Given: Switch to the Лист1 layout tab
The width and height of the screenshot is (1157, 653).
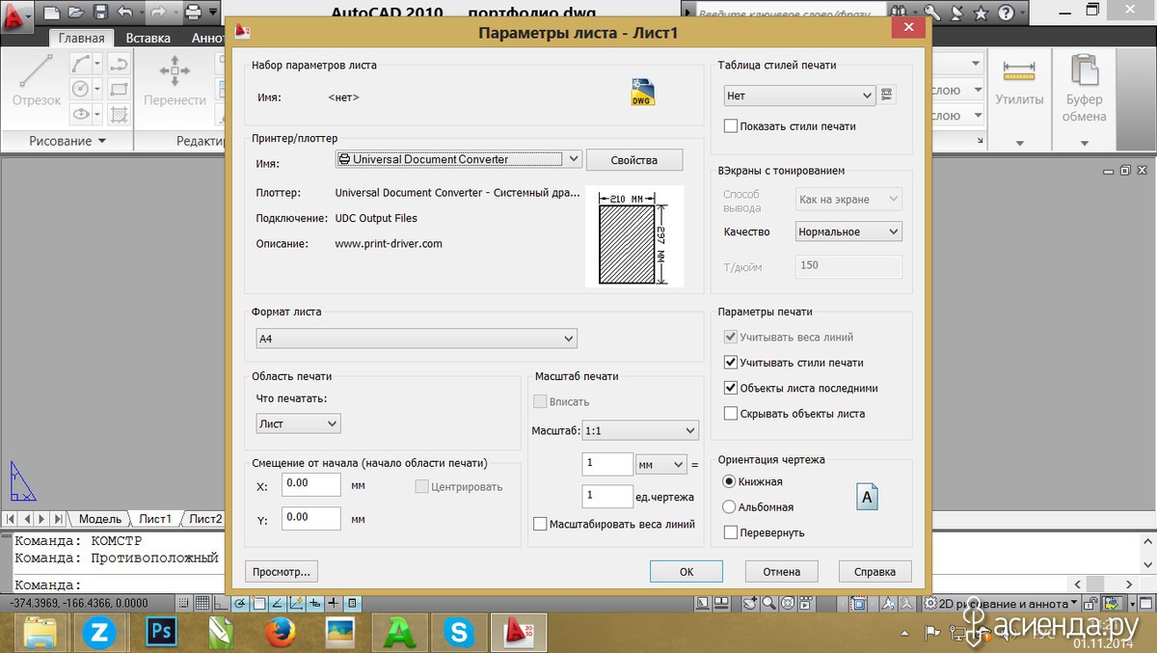Looking at the screenshot, I should (155, 519).
